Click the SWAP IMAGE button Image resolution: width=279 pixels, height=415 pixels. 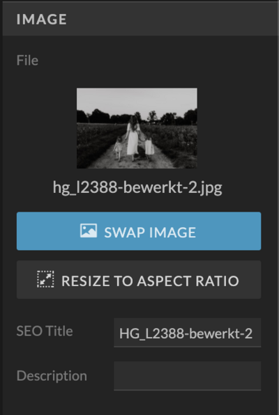click(139, 231)
